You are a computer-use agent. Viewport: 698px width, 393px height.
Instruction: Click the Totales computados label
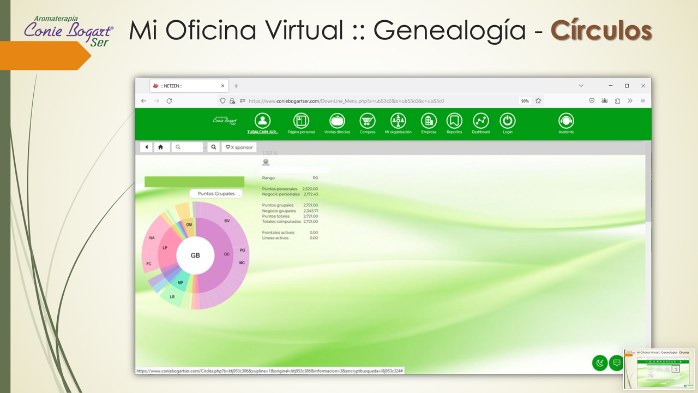[x=281, y=222]
